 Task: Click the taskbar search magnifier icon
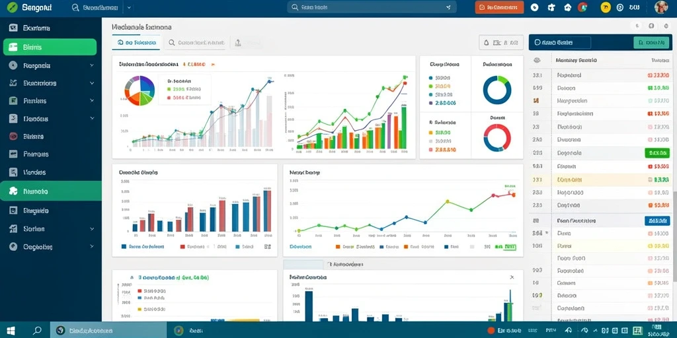click(x=37, y=330)
